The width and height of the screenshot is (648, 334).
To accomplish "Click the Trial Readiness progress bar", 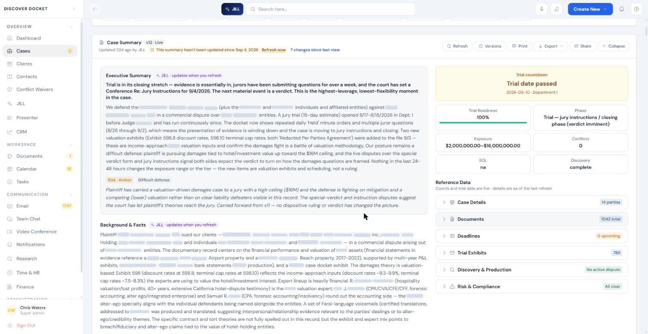I will coord(483,123).
